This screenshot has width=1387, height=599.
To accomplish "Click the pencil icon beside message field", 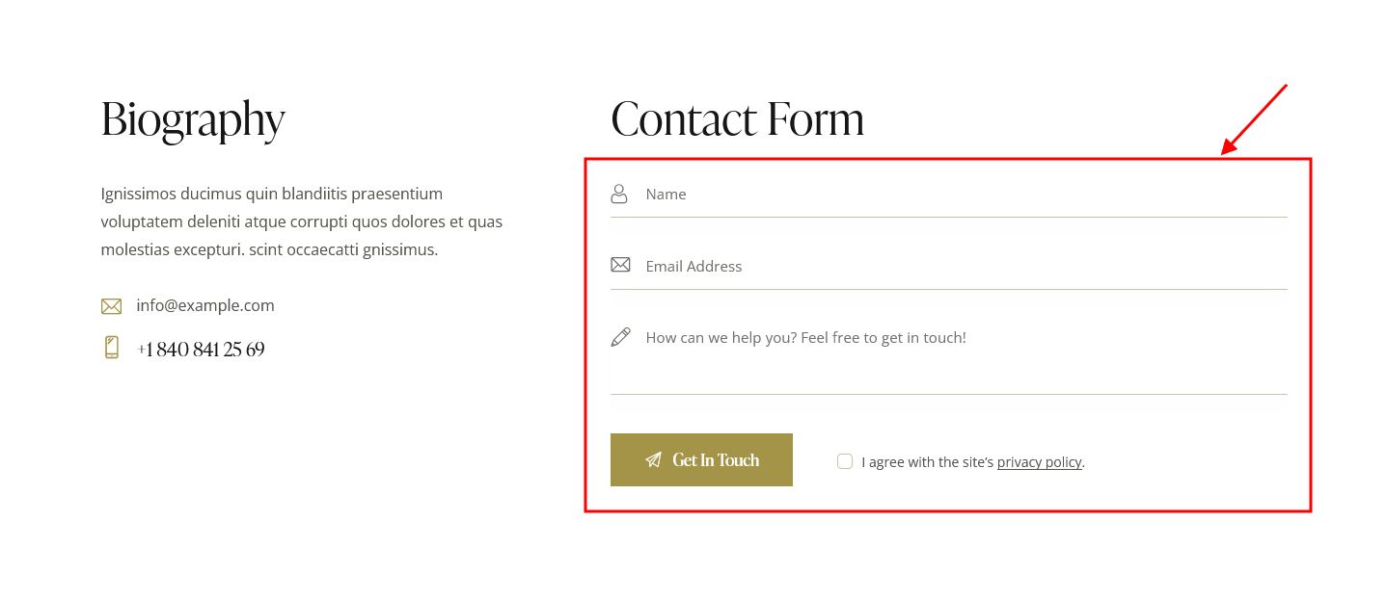I will click(620, 337).
